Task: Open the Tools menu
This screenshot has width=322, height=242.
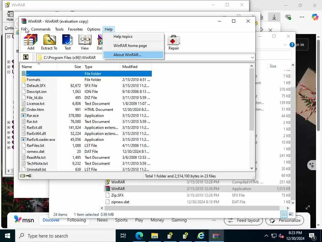Action: pyautogui.click(x=59, y=29)
